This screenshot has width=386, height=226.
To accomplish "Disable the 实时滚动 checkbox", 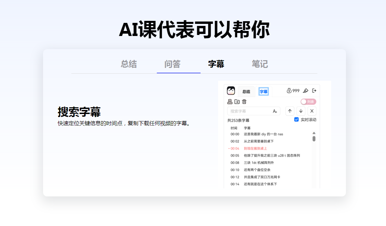I will click(297, 119).
